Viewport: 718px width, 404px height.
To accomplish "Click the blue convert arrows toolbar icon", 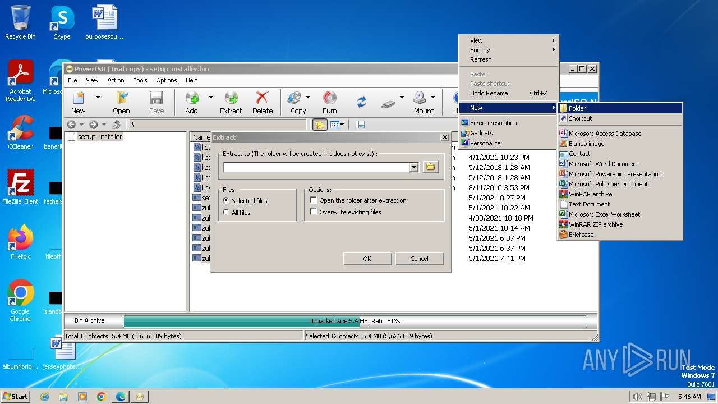I will tap(362, 102).
